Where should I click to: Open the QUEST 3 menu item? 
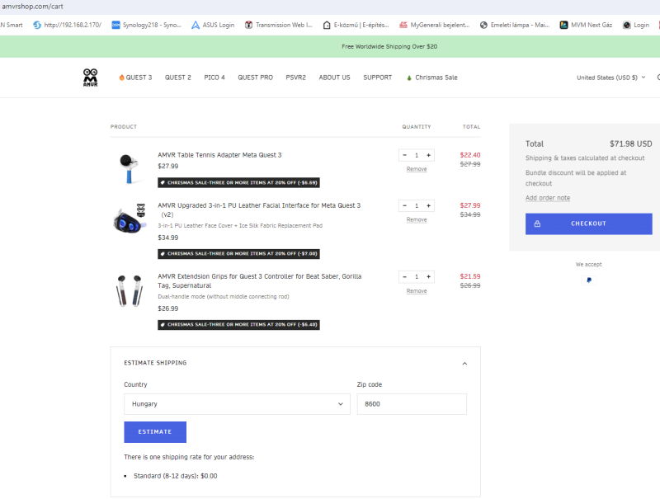[x=135, y=78]
